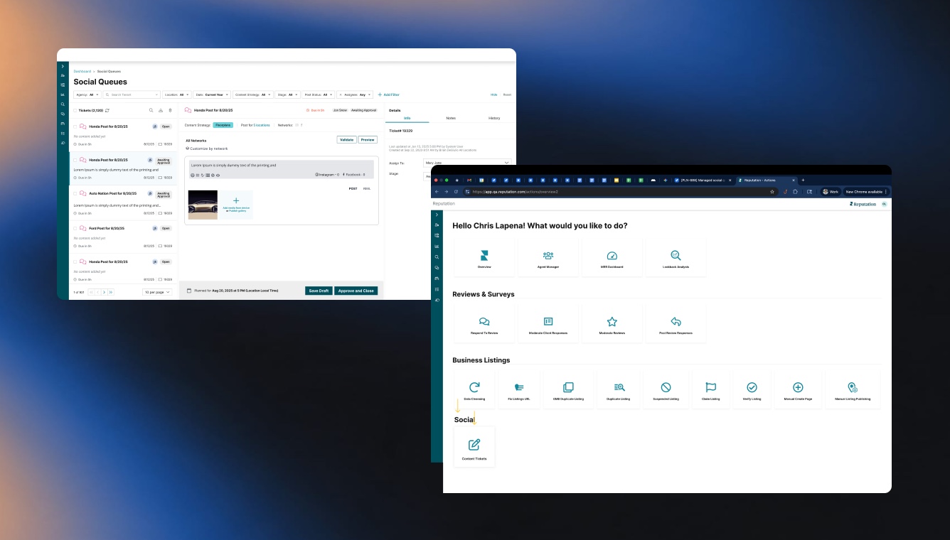This screenshot has width=950, height=540.
Task: Click the search icon in the Tickets header
Action: (151, 110)
